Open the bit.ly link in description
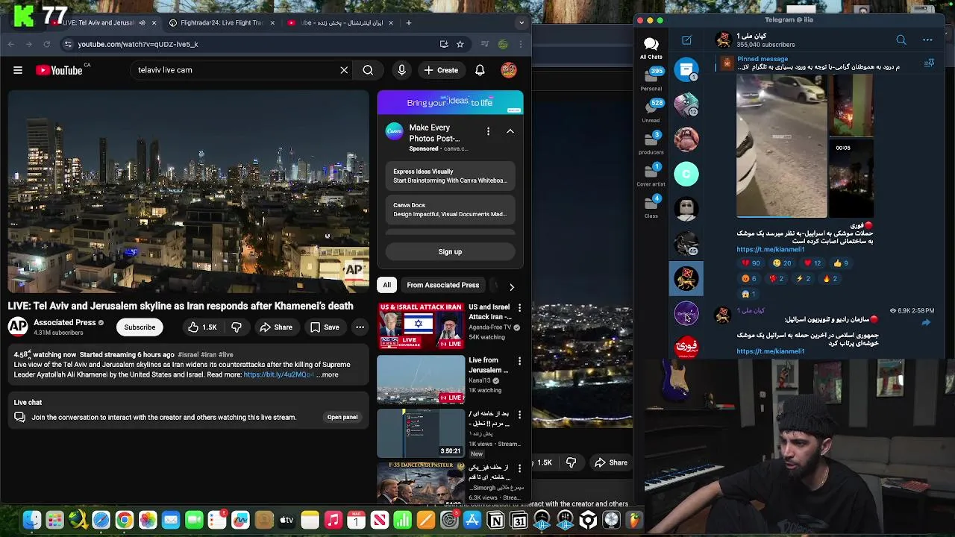This screenshot has height=537, width=955. 278,375
